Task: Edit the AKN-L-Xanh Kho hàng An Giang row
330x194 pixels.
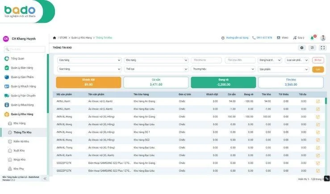Action: point(318,101)
